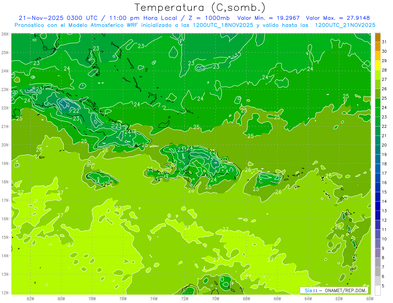The image size is (393, 303).
Task: Click the Valor Min. = 19.2967 text
Action: point(269,18)
